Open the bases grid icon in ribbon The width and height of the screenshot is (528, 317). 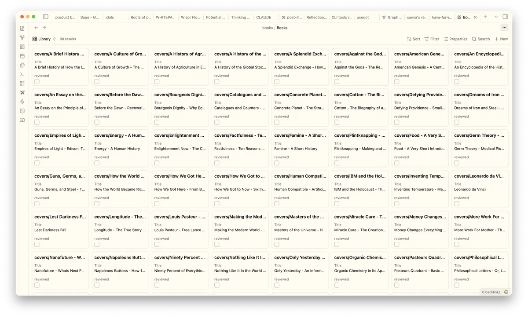(22, 47)
